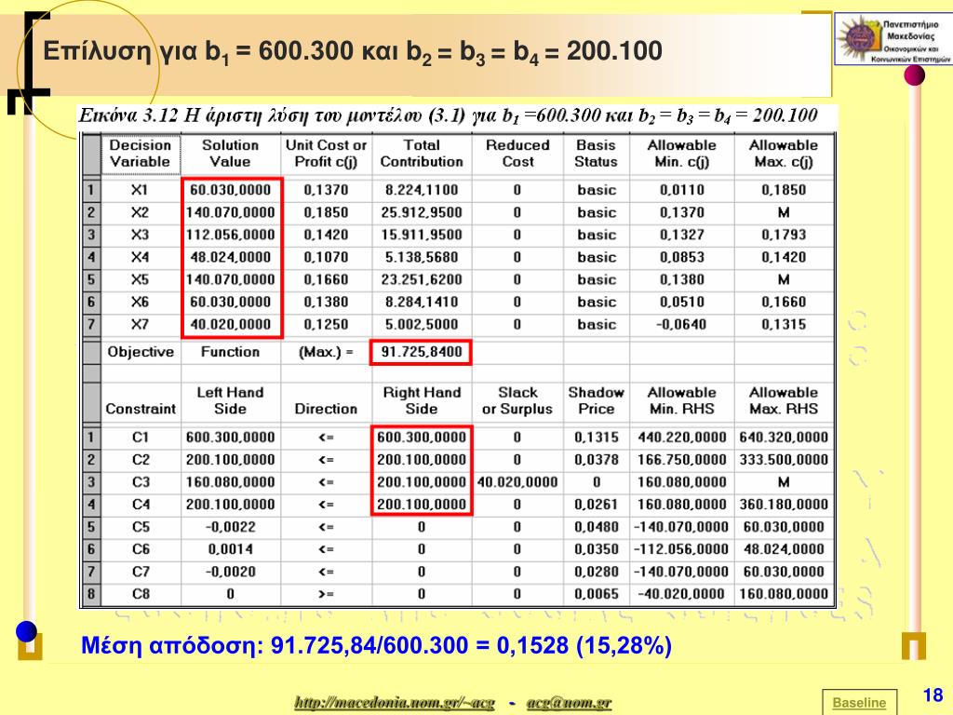953x715 pixels.
Task: Click the C8 allowable min RHS -40.020,0000
Action: (x=681, y=594)
